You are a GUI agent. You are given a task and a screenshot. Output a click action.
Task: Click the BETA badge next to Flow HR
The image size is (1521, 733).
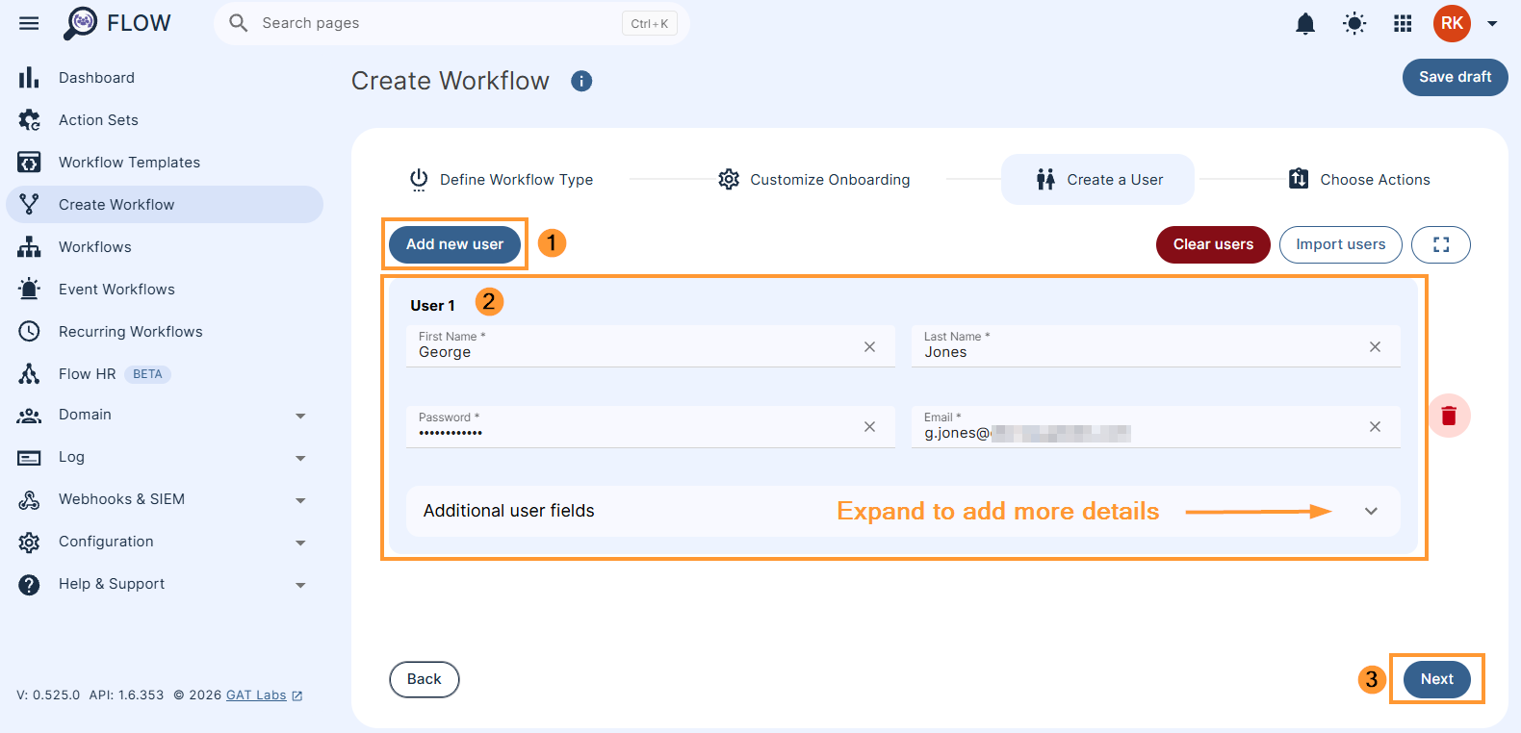(x=147, y=374)
